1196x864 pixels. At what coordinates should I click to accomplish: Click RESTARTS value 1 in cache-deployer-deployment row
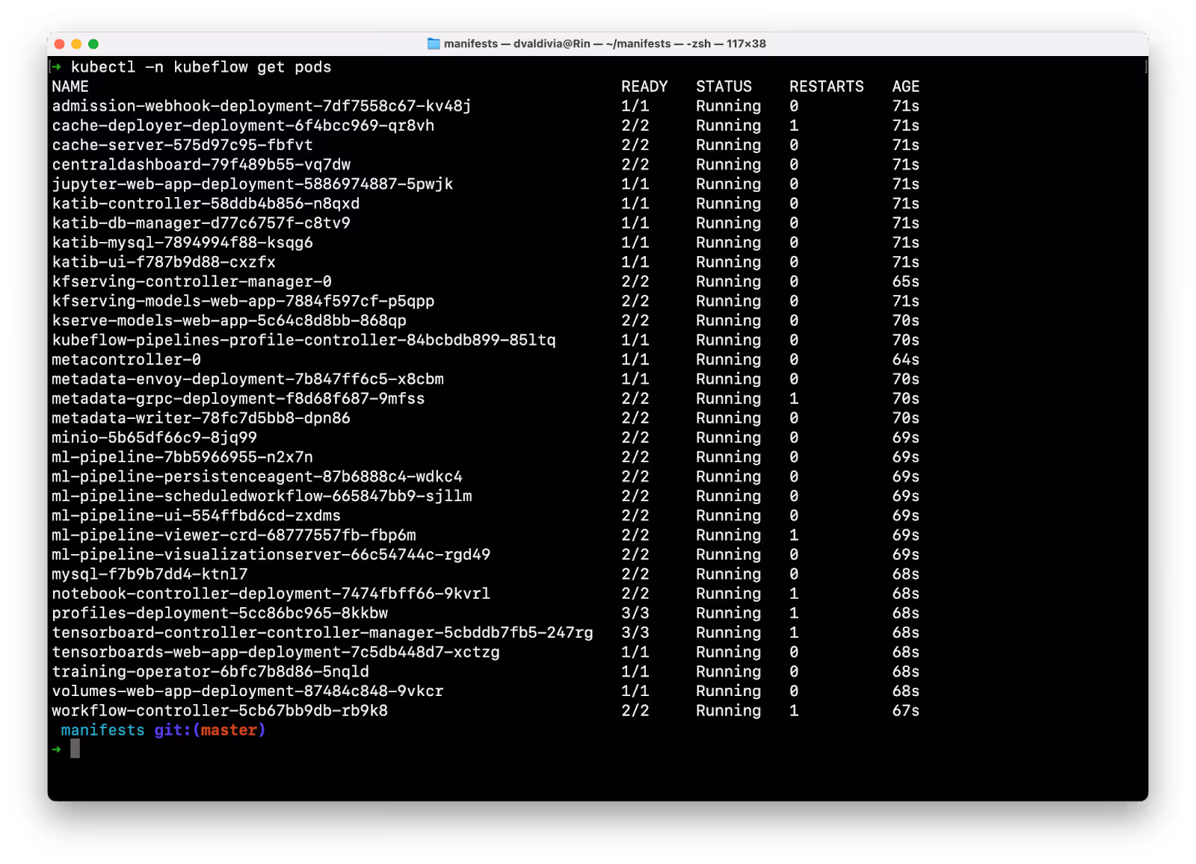pyautogui.click(x=794, y=125)
